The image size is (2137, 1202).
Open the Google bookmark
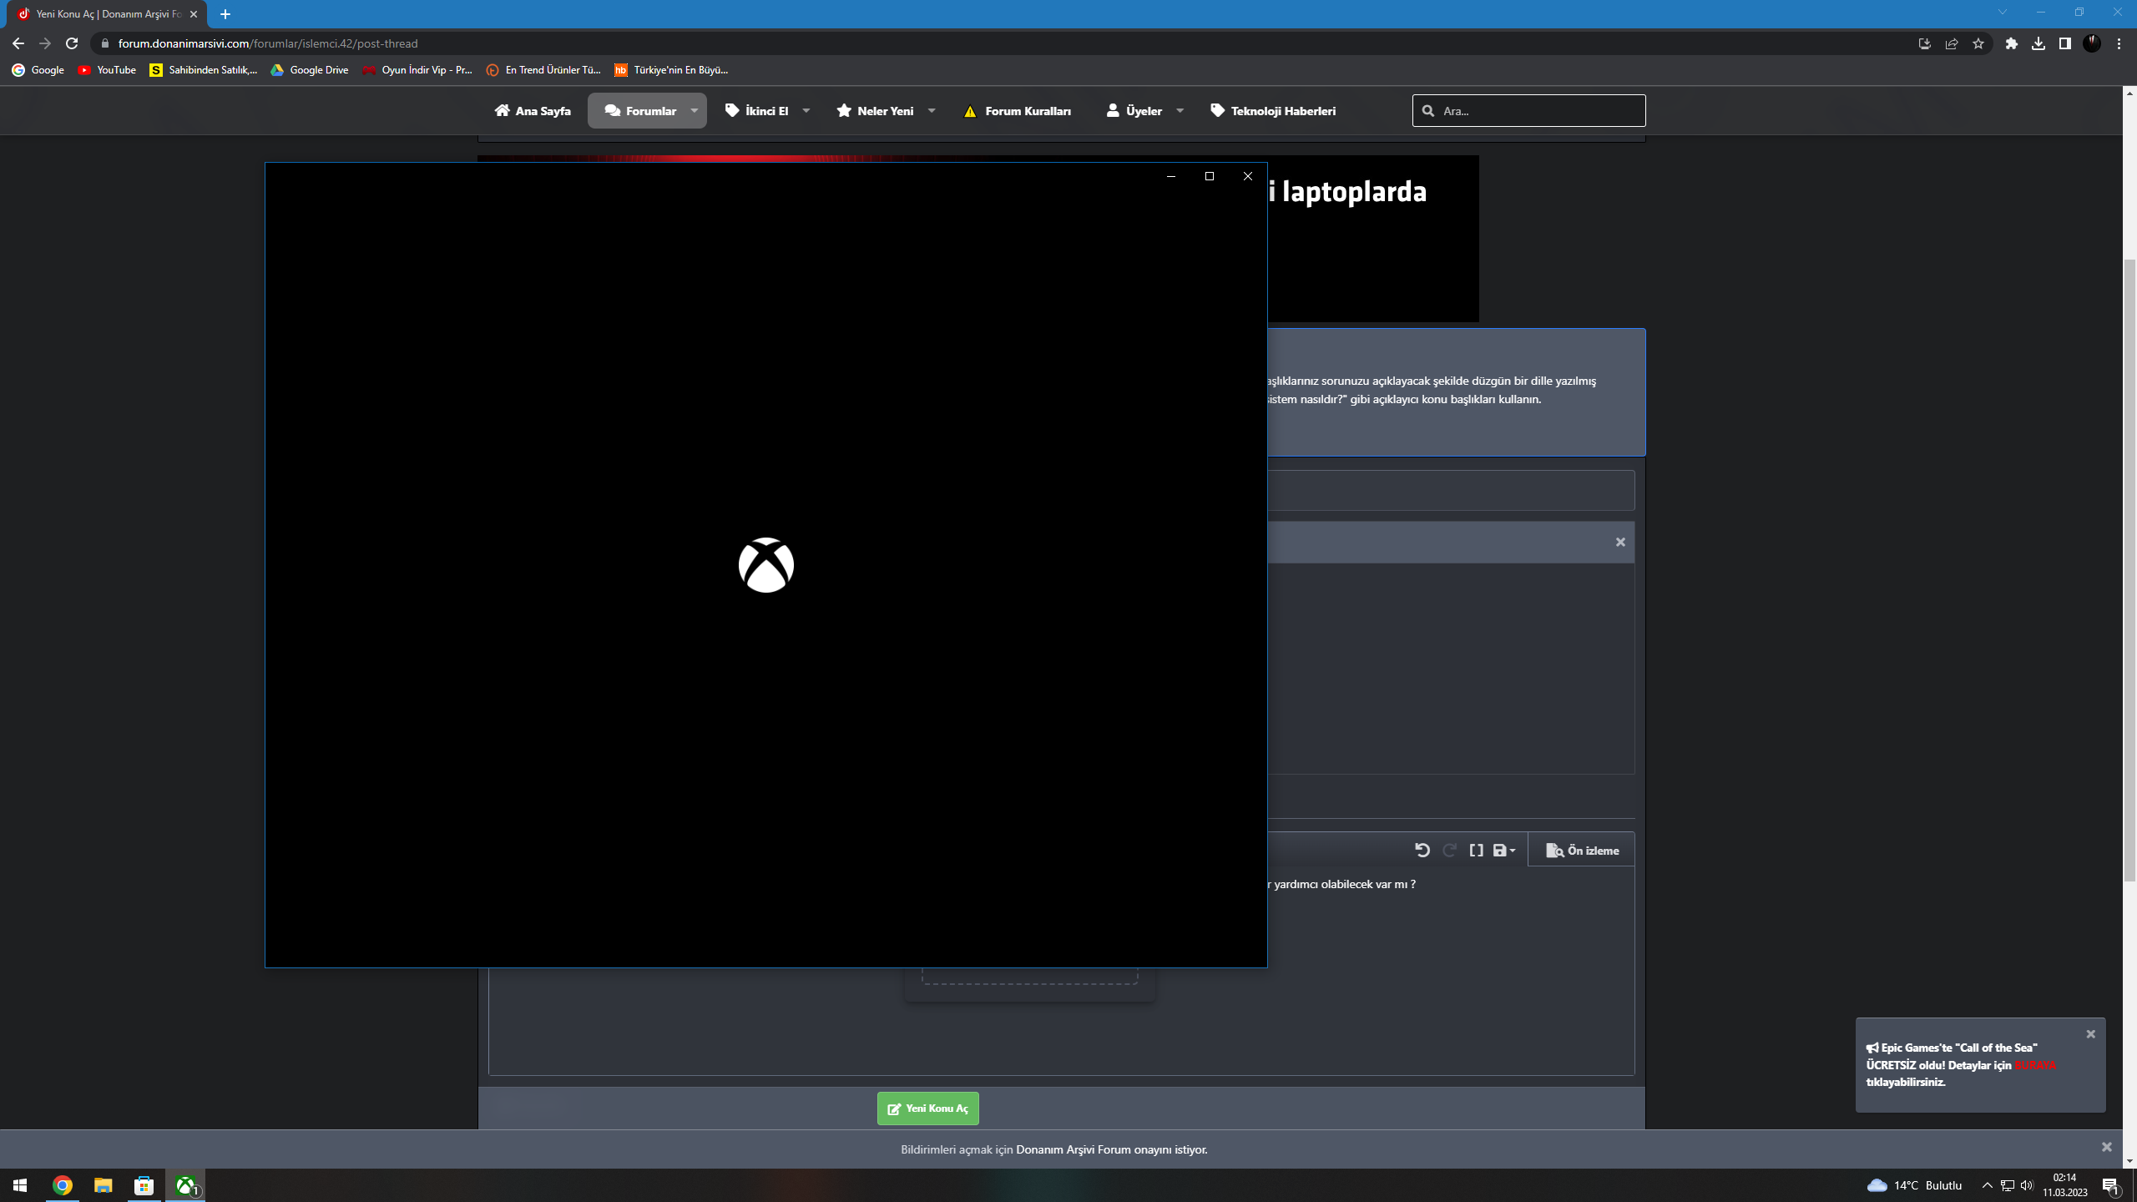point(38,70)
